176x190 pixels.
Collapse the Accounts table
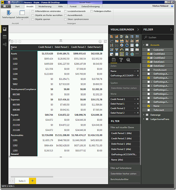(144, 45)
